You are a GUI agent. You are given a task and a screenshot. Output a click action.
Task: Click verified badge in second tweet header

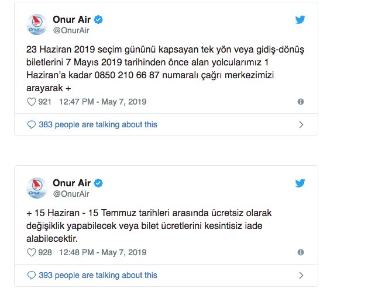98,183
